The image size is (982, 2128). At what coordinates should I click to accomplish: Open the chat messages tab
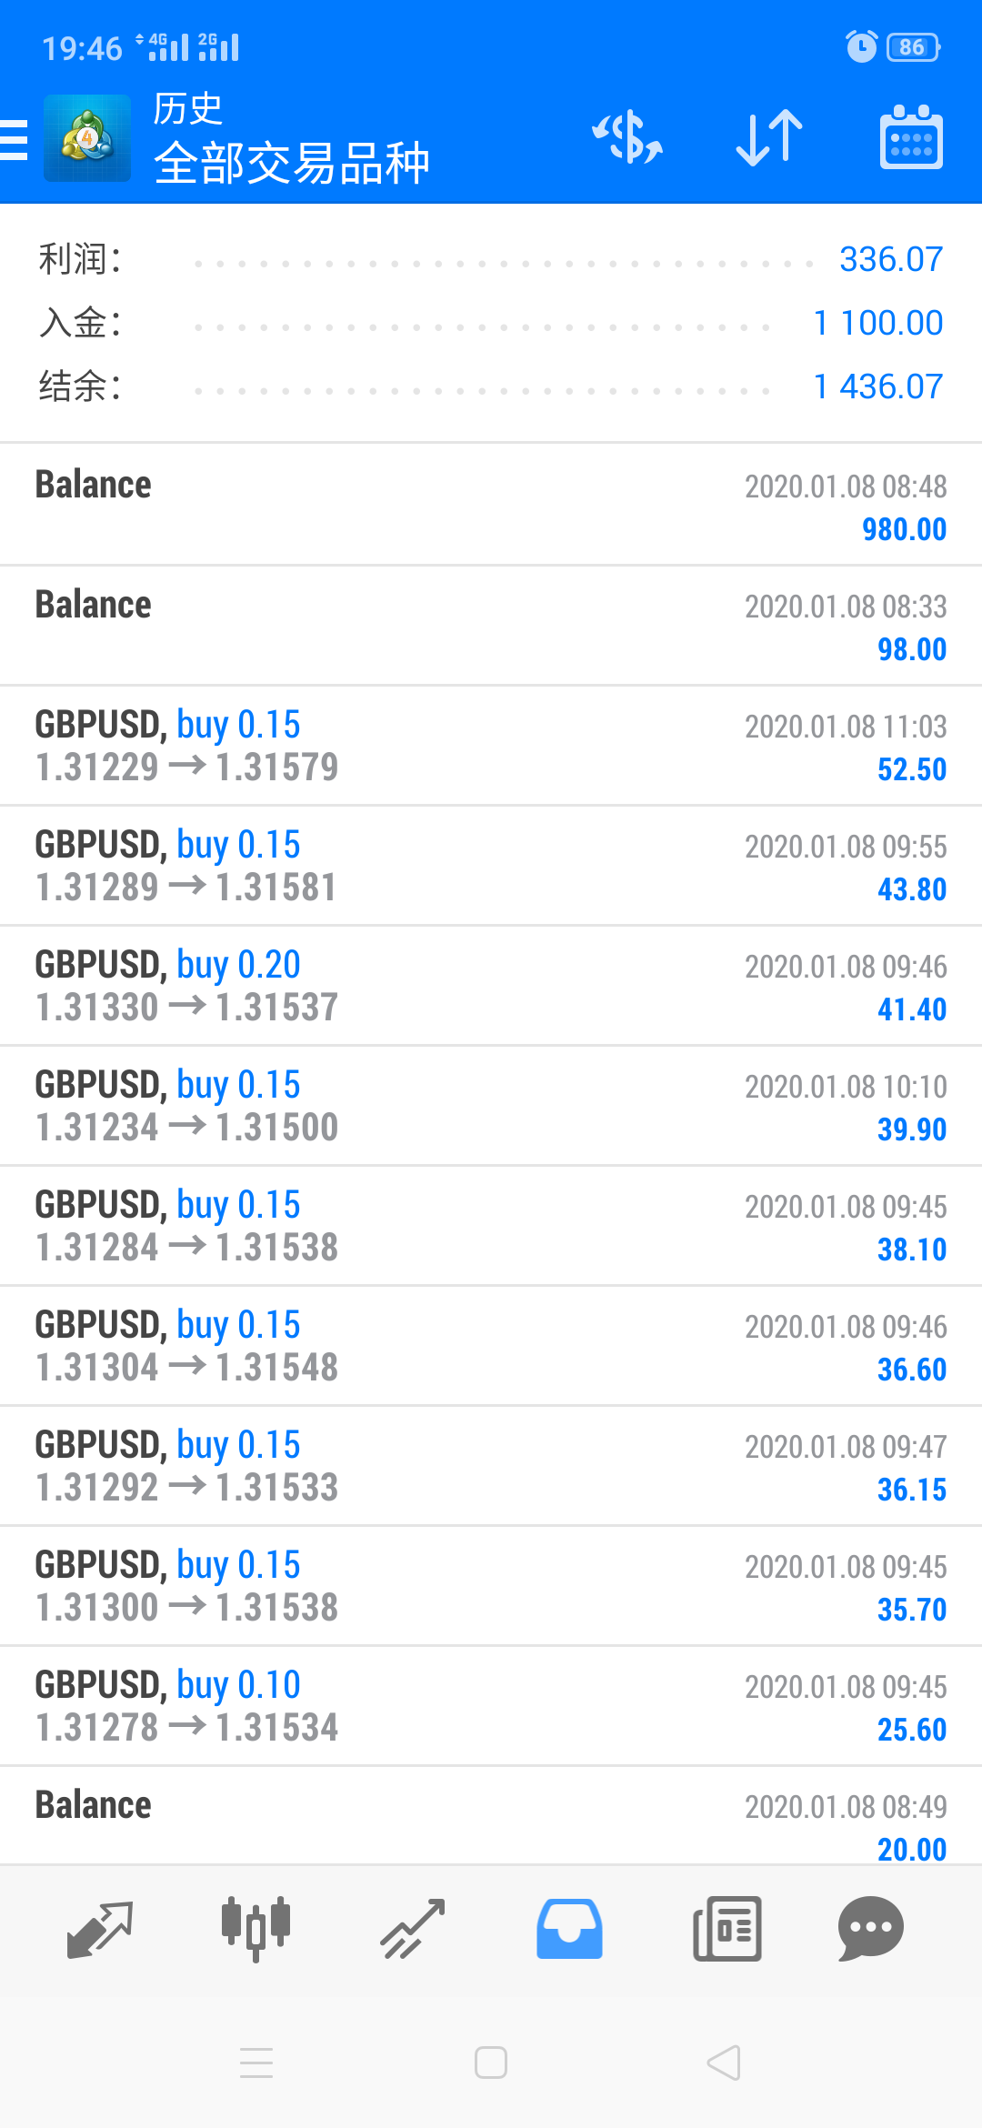click(x=870, y=1928)
